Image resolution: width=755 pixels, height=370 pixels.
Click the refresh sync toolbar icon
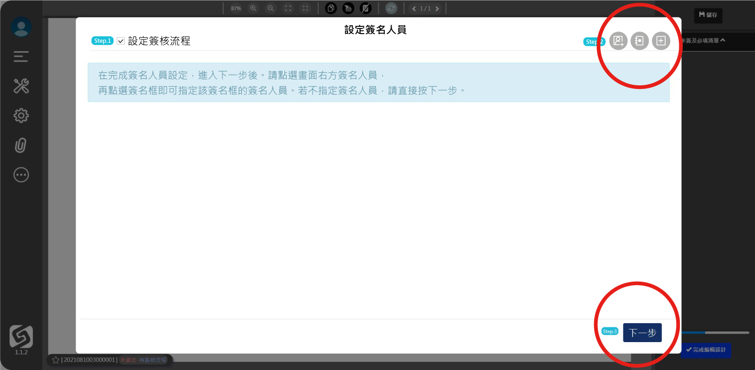391,8
